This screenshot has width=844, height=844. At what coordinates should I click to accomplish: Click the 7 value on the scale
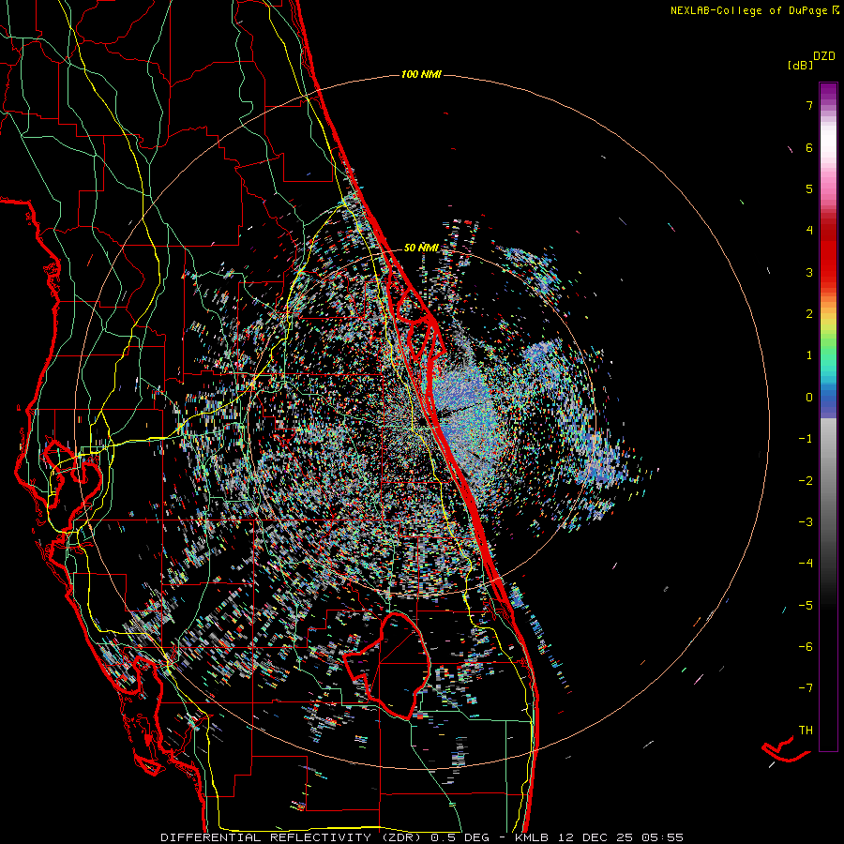tap(809, 106)
